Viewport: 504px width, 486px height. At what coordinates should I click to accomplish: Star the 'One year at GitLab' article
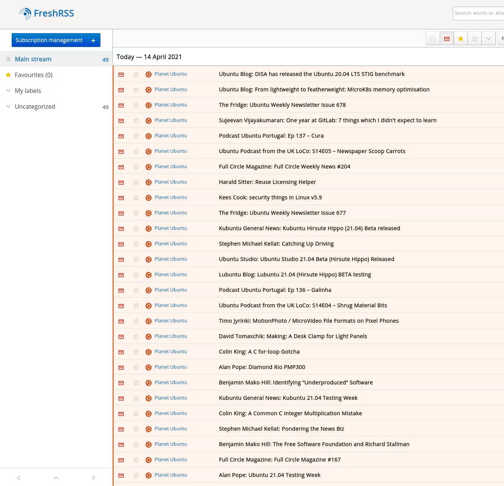pyautogui.click(x=136, y=121)
